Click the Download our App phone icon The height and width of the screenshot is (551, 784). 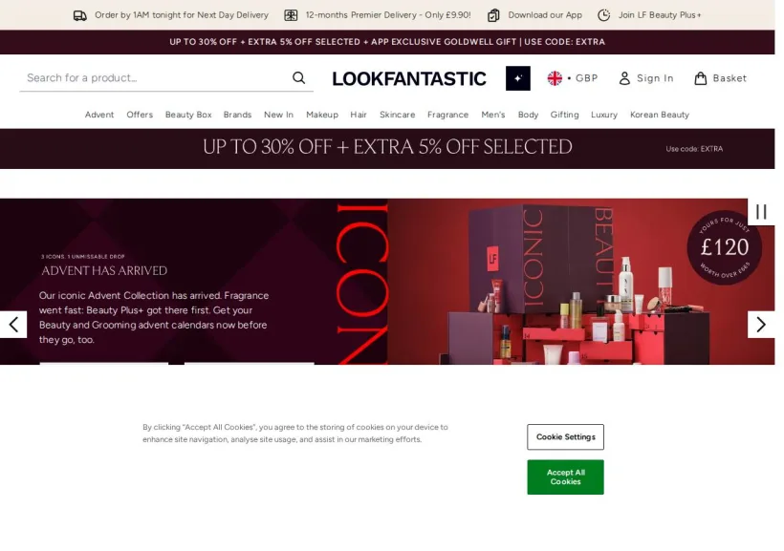tap(493, 15)
